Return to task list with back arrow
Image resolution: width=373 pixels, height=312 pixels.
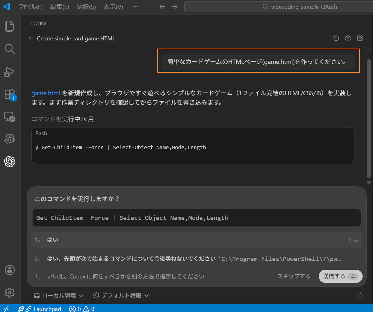click(x=31, y=38)
